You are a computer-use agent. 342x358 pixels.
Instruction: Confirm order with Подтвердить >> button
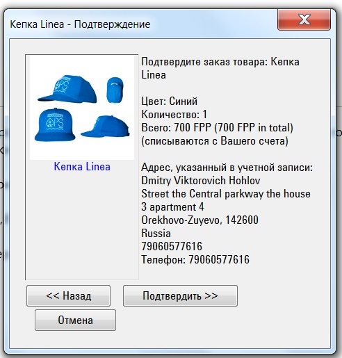[180, 295]
